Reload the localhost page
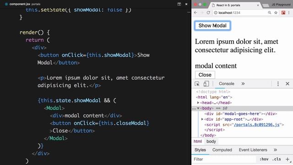Screen dimensions: 293x165 tap(208, 13)
